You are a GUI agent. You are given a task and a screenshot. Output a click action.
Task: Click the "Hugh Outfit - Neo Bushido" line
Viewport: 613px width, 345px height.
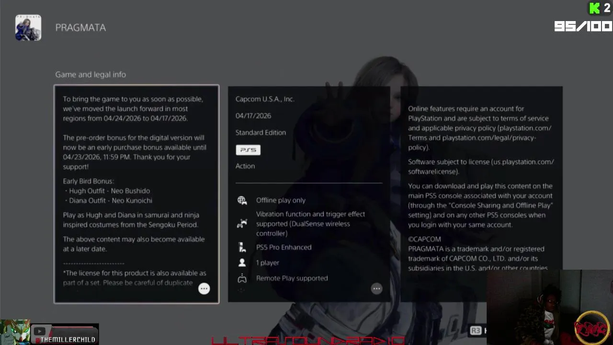pos(107,191)
